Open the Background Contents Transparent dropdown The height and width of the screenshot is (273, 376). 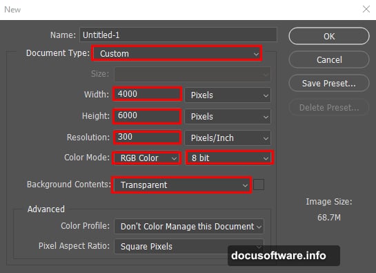(x=181, y=185)
